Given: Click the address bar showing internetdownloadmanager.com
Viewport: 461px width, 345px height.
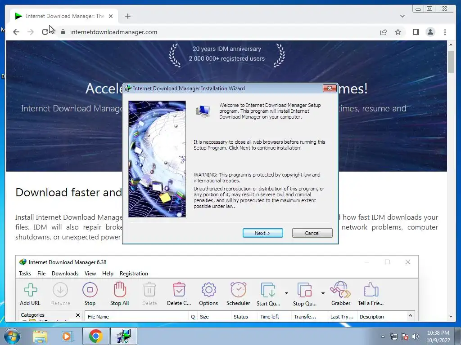Looking at the screenshot, I should click(113, 32).
